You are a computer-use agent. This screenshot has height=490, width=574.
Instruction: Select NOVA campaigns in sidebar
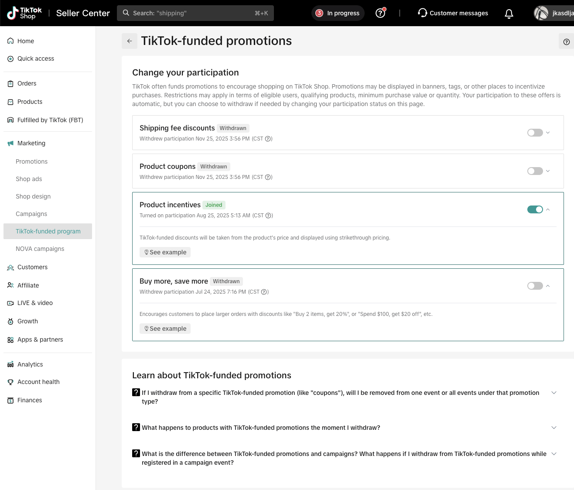point(40,249)
